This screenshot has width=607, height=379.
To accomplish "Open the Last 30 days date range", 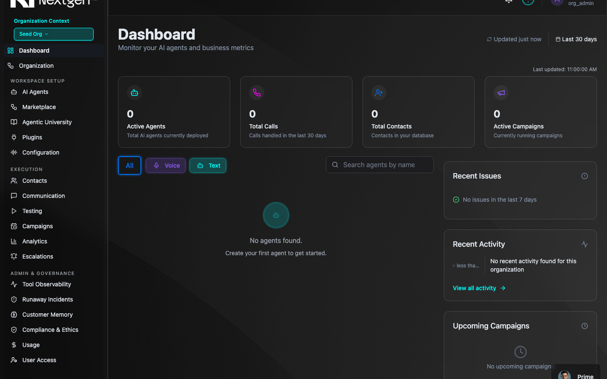I will coord(576,39).
